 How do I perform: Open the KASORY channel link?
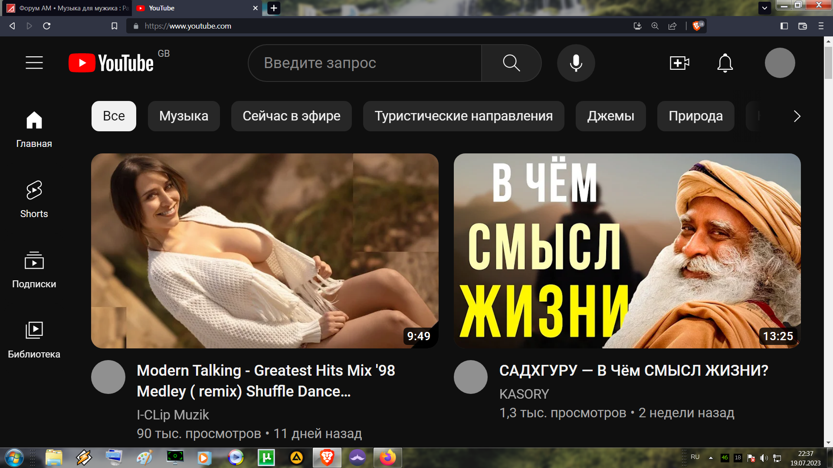pyautogui.click(x=524, y=394)
